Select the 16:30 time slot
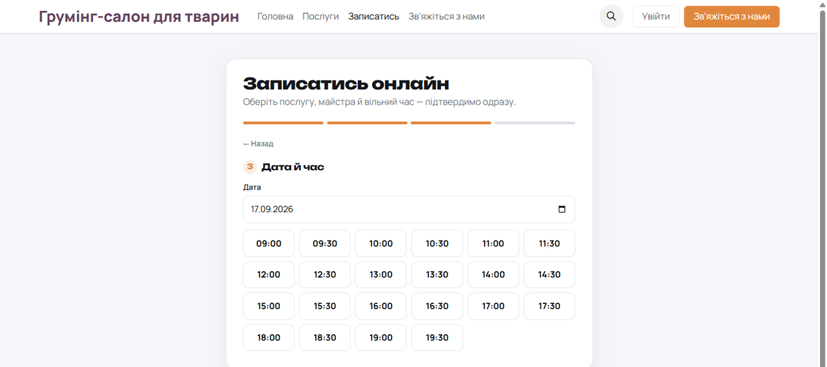This screenshot has height=367, width=827. [437, 306]
